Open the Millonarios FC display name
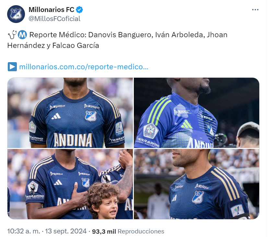The width and height of the screenshot is (268, 237). [x=52, y=10]
